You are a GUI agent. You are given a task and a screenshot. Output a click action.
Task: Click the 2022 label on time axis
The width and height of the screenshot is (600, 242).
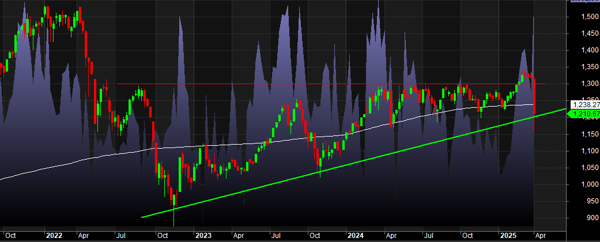[54, 236]
